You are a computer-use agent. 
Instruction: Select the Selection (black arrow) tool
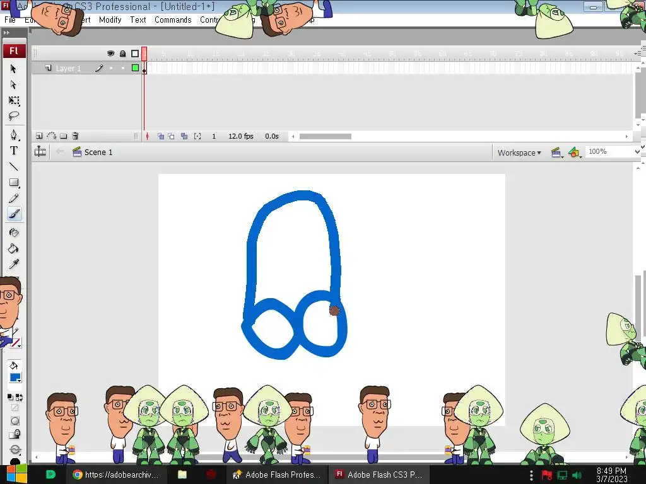(x=13, y=68)
